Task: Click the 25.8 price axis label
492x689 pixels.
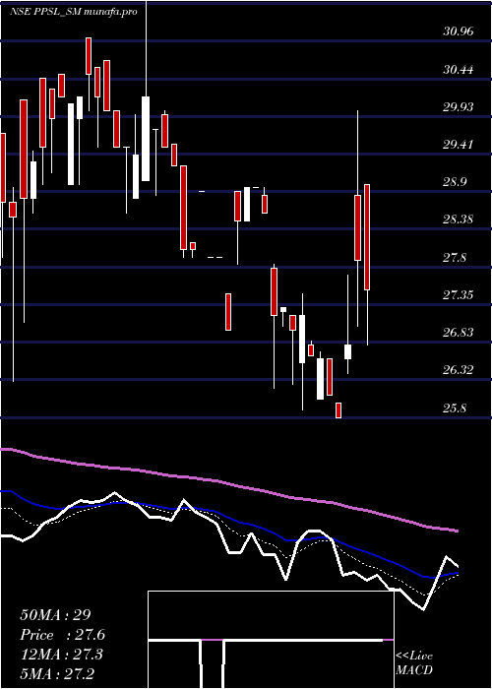Action: click(455, 408)
